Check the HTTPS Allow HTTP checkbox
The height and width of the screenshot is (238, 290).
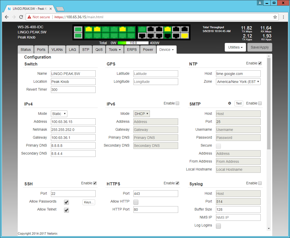pos(136,202)
